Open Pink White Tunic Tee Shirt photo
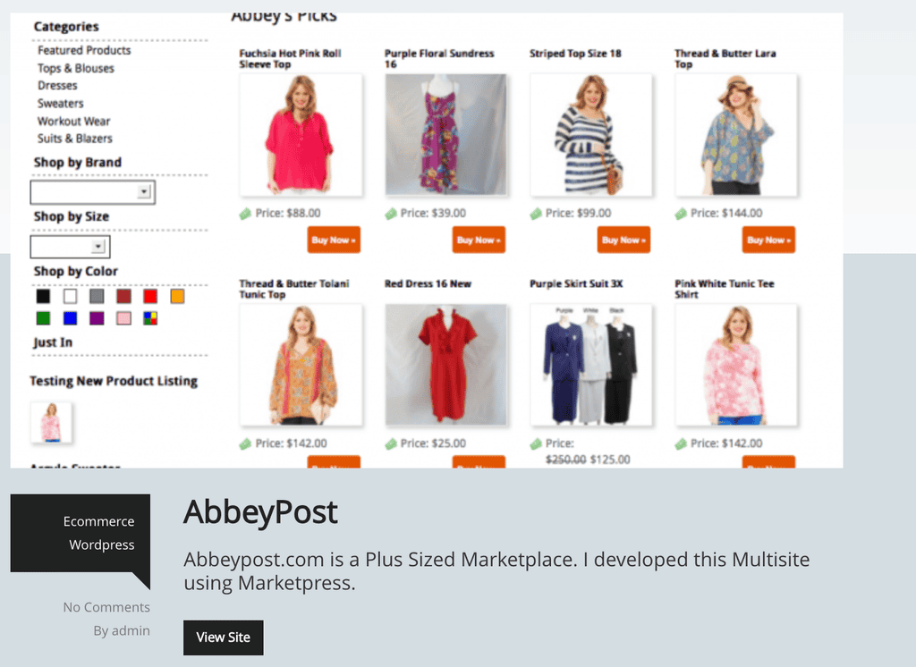 (x=736, y=365)
